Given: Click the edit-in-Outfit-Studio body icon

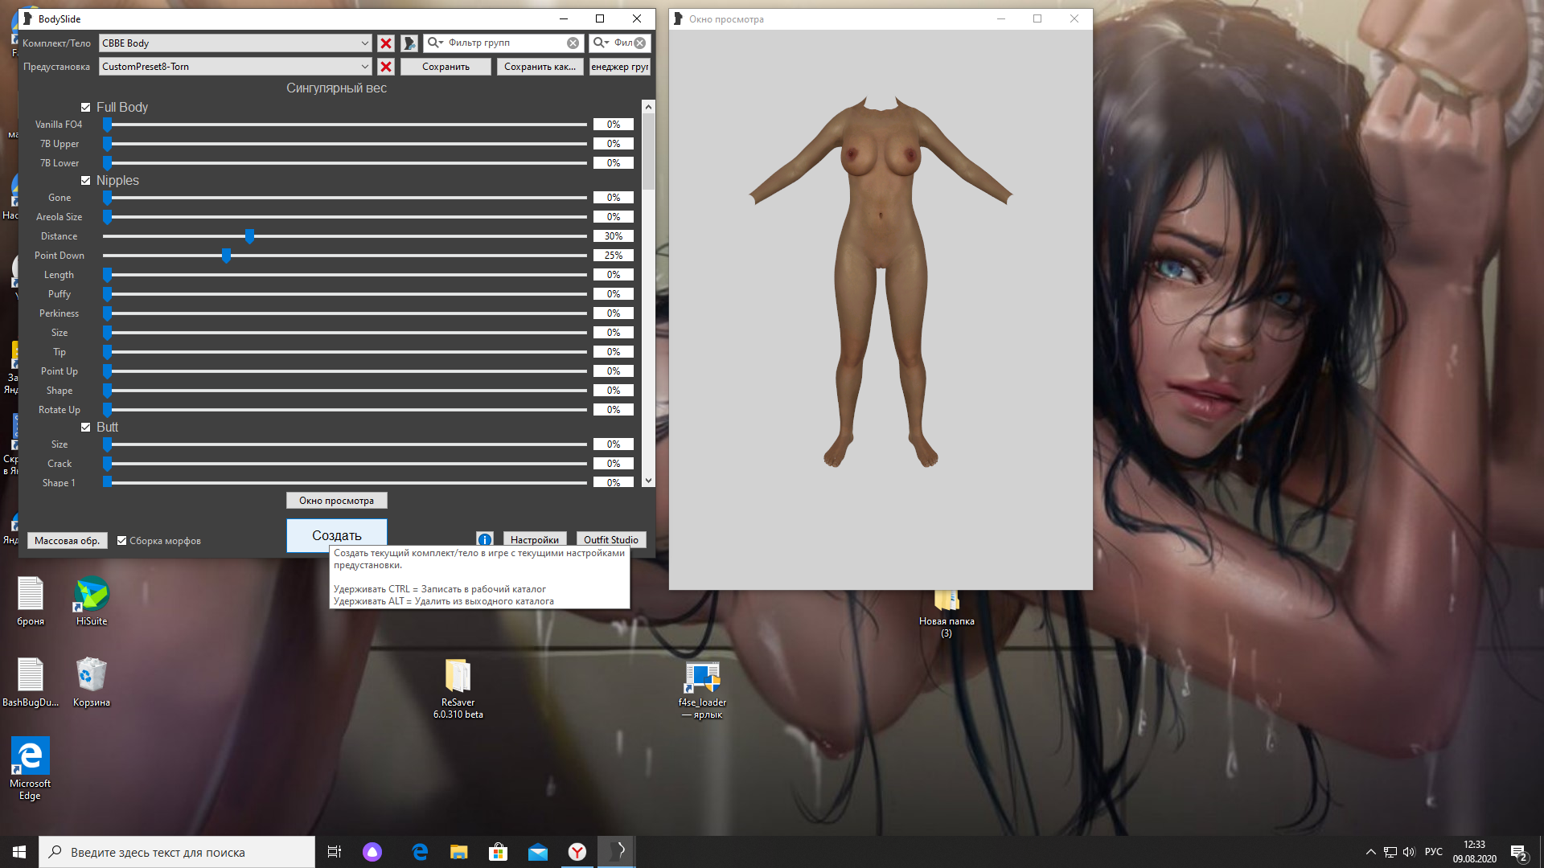Looking at the screenshot, I should [409, 43].
